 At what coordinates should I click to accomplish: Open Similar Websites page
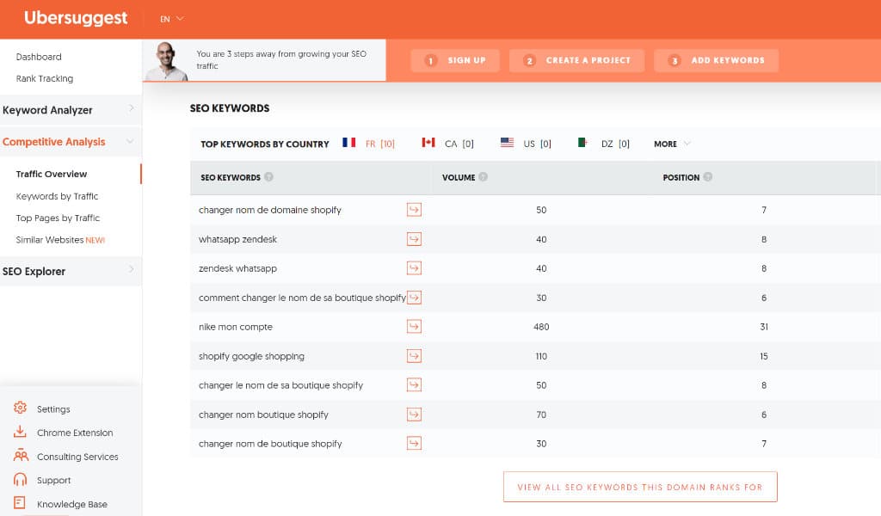(60, 240)
